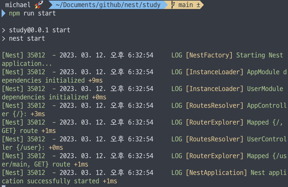Click the '+9ms' timing value

pyautogui.click(x=96, y=80)
